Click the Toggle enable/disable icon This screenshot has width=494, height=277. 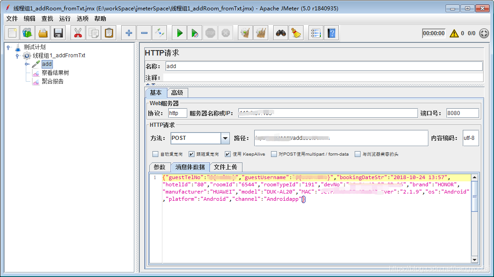(x=159, y=33)
